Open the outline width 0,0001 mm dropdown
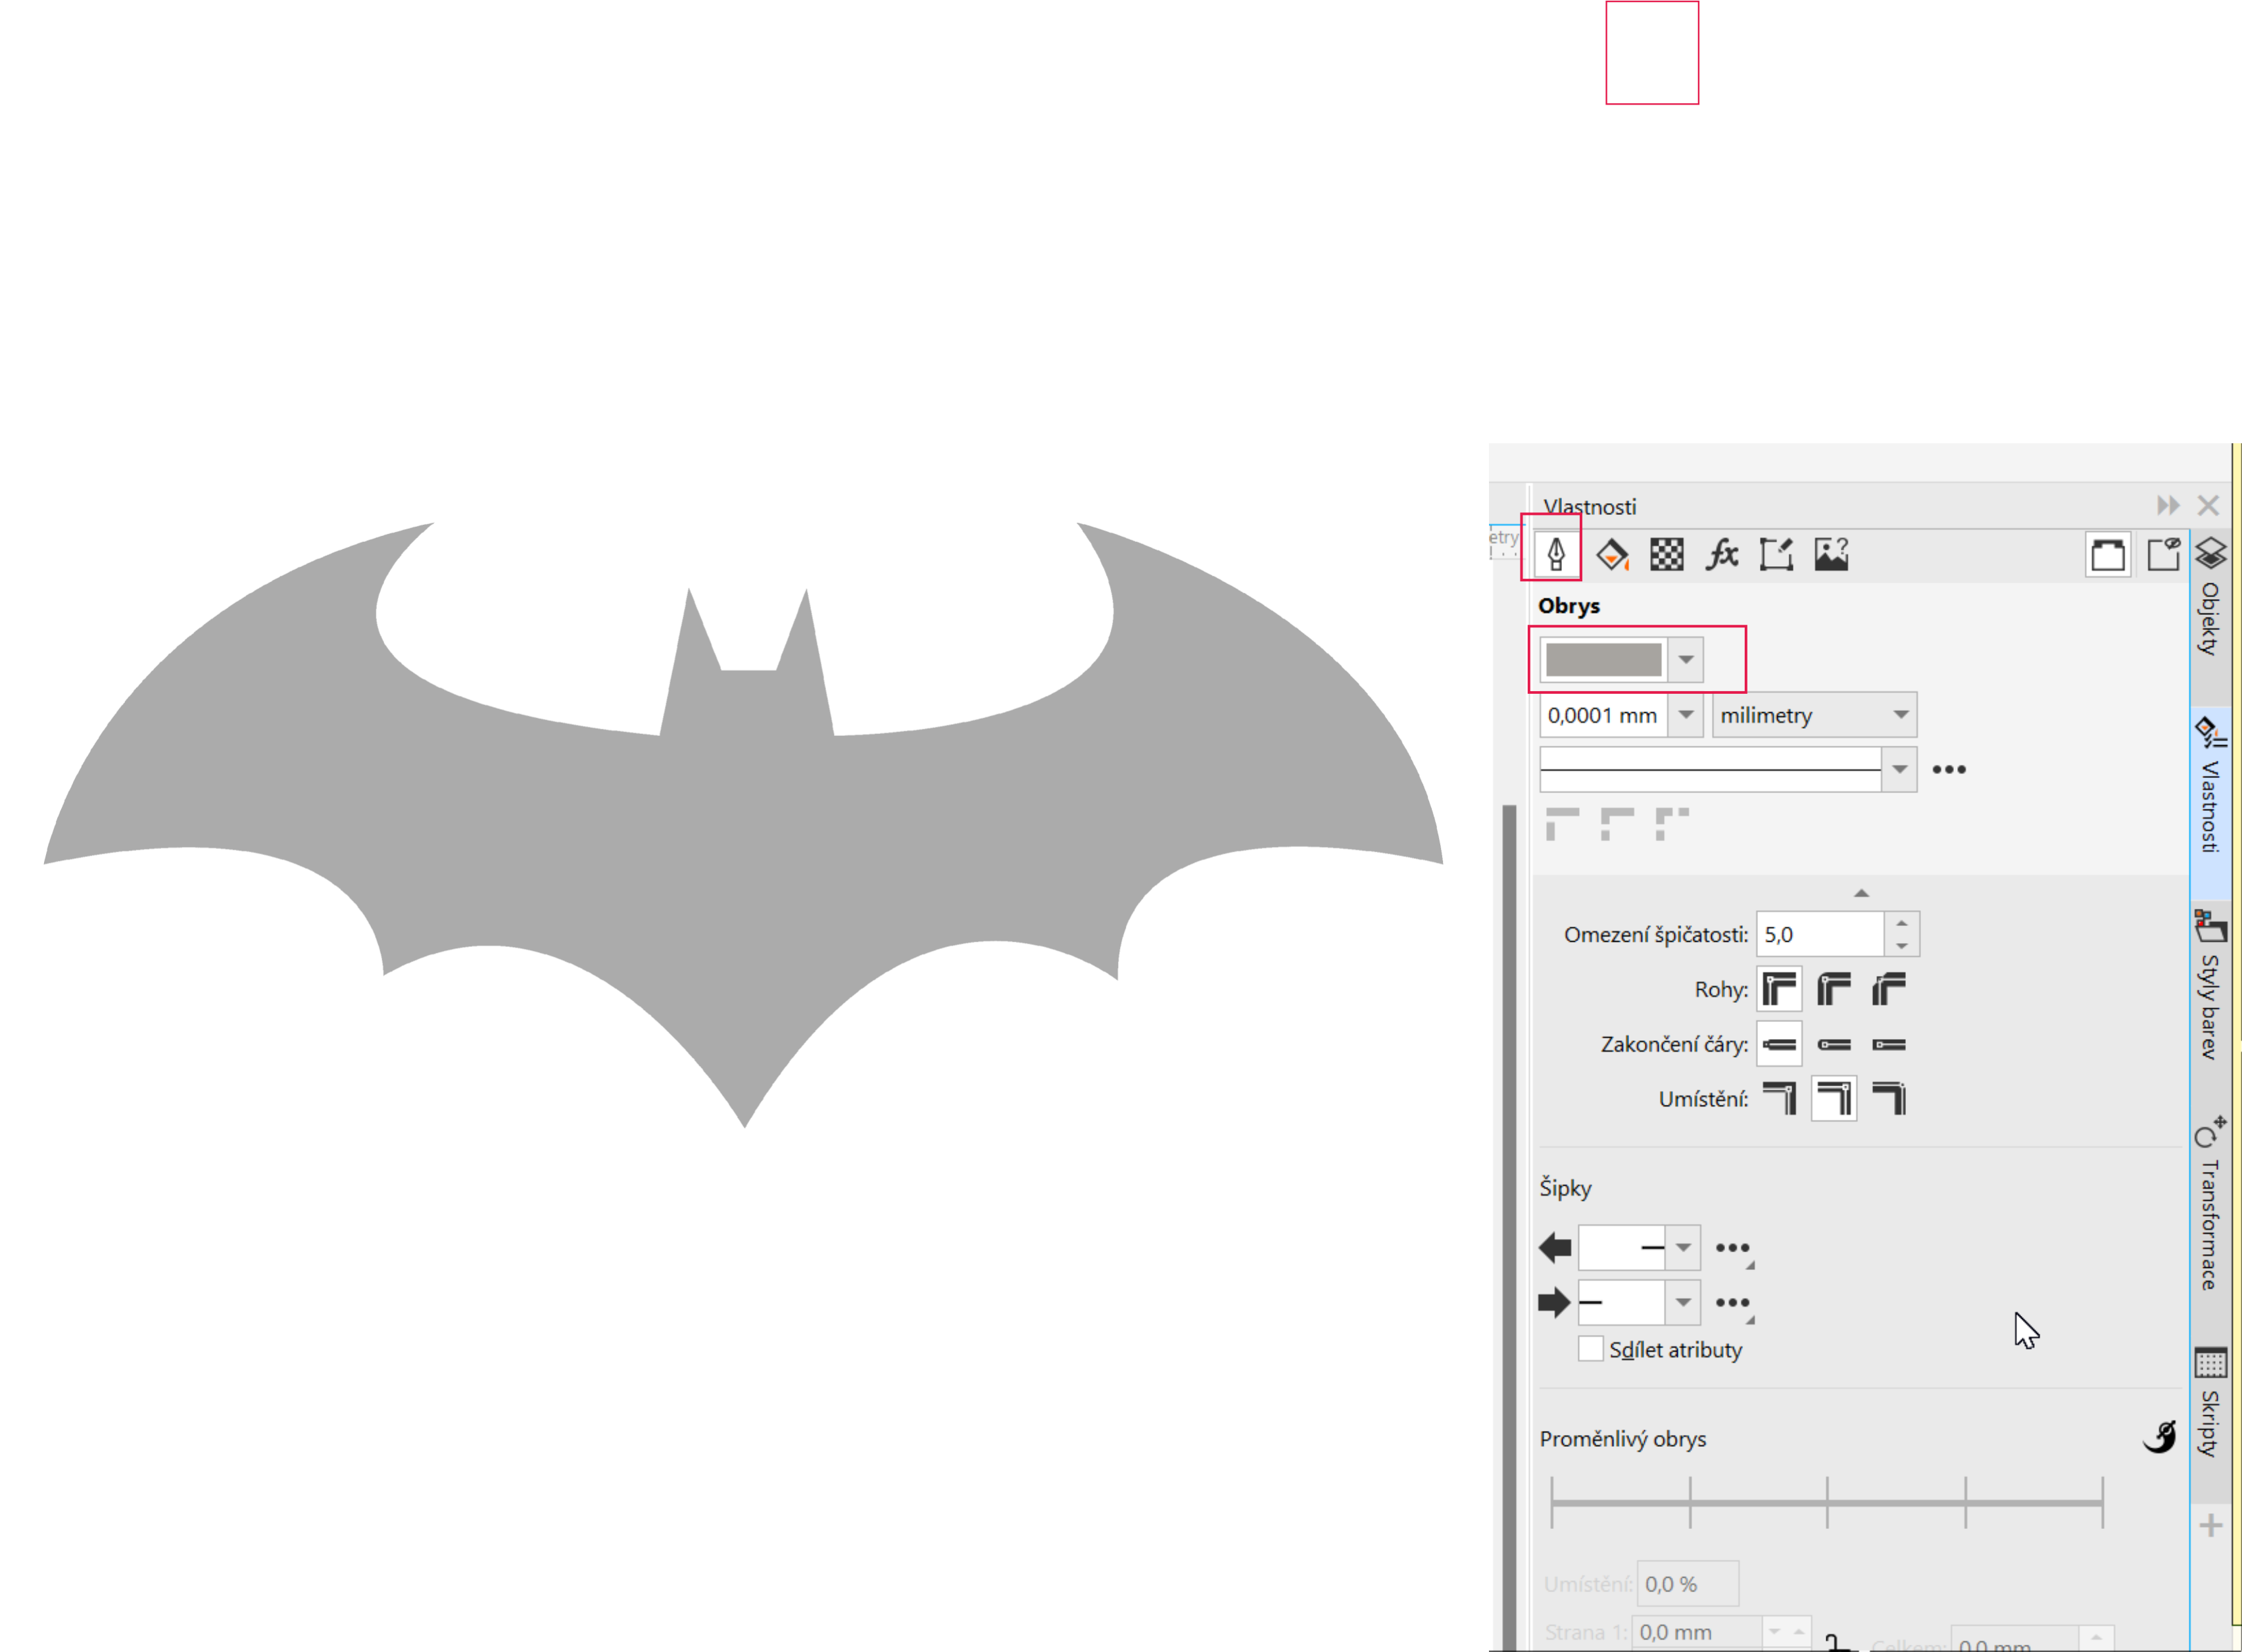 pyautogui.click(x=1686, y=715)
